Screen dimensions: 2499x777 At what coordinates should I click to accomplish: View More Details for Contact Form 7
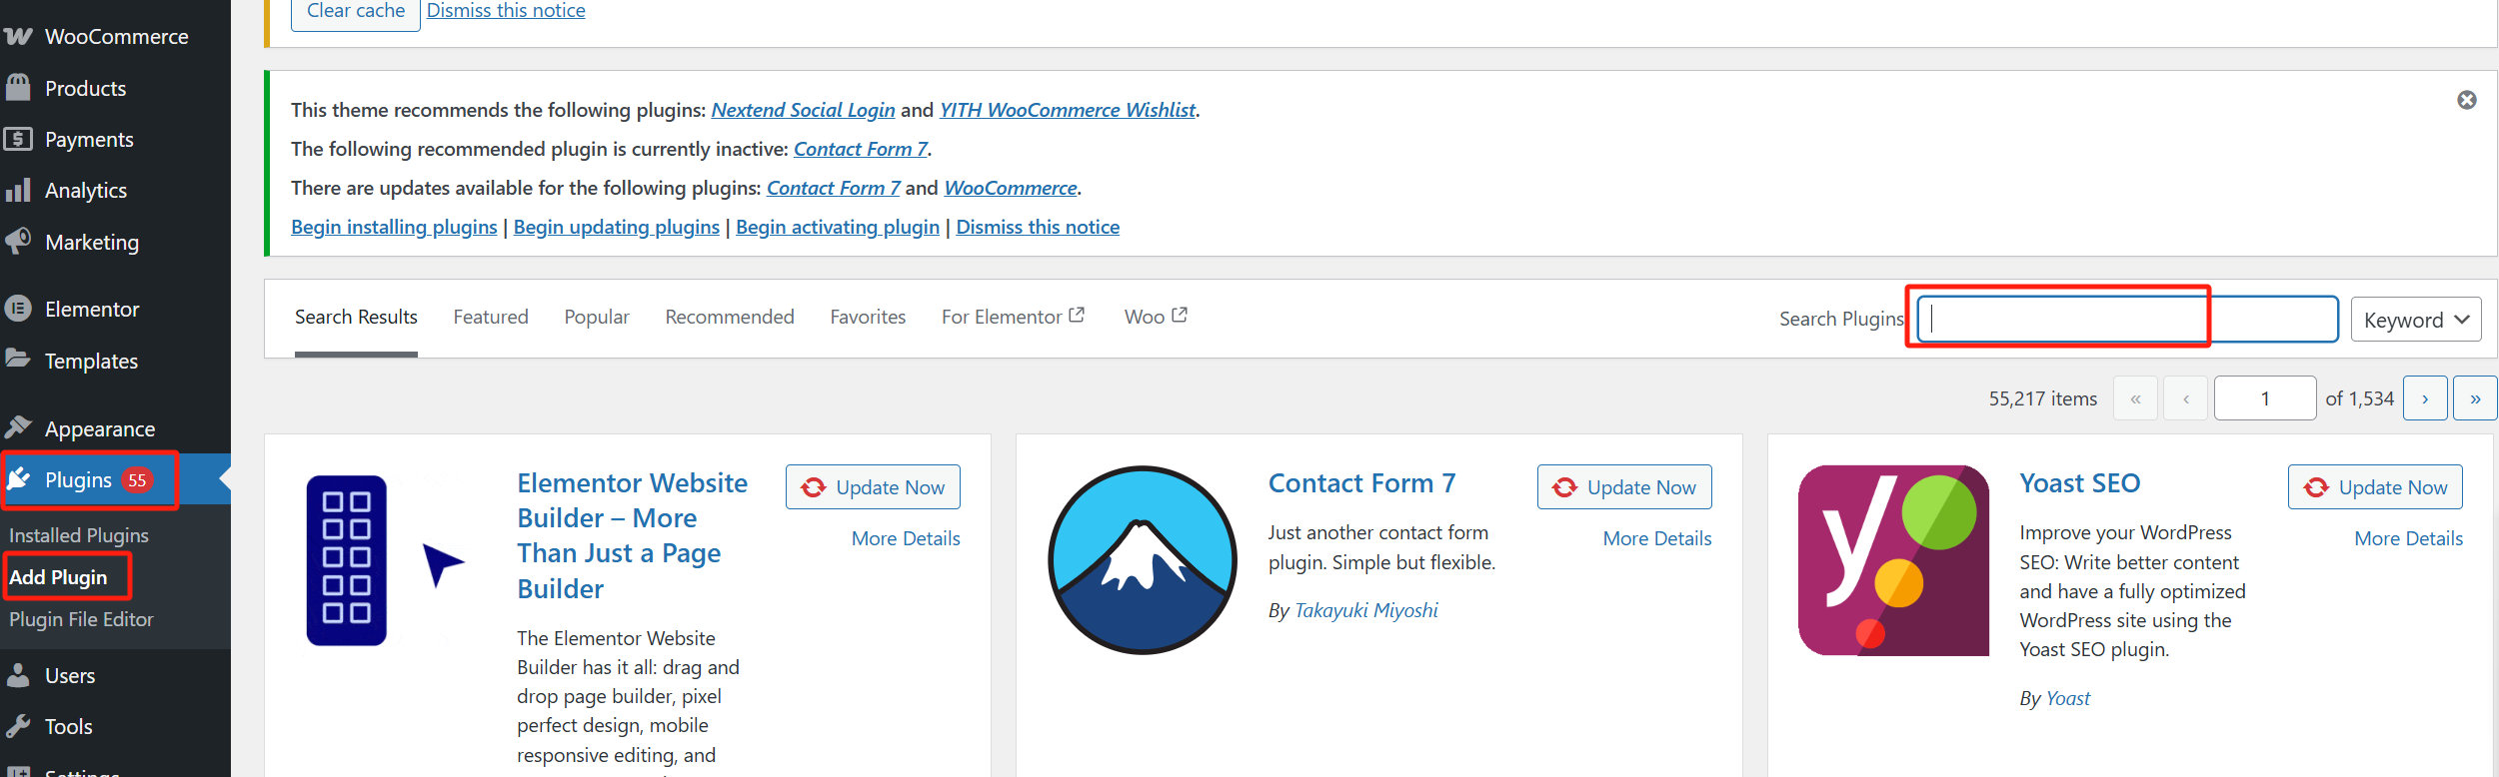(1657, 538)
